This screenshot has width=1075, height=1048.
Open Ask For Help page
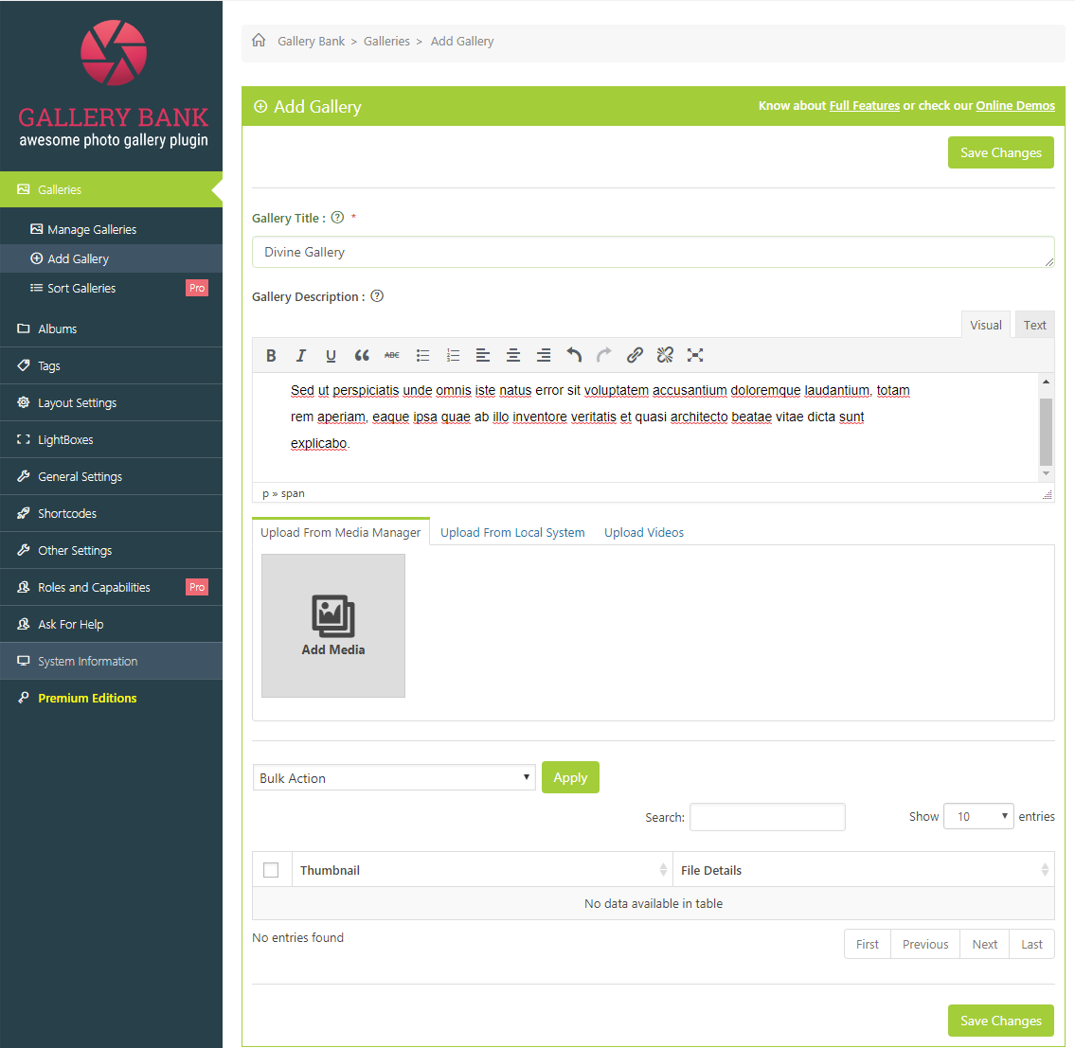coord(111,625)
